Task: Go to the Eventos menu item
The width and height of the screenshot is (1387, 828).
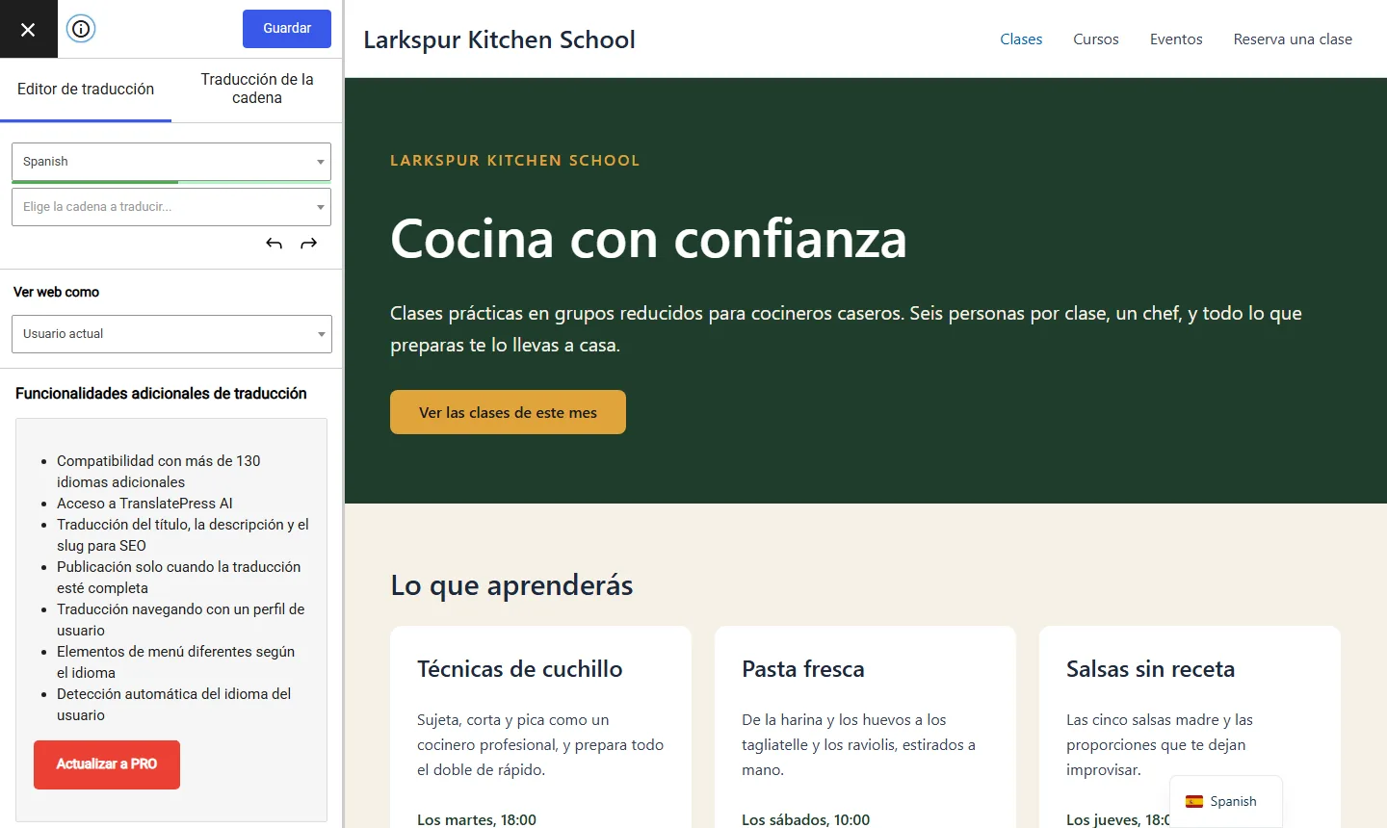Action: 1176,39
